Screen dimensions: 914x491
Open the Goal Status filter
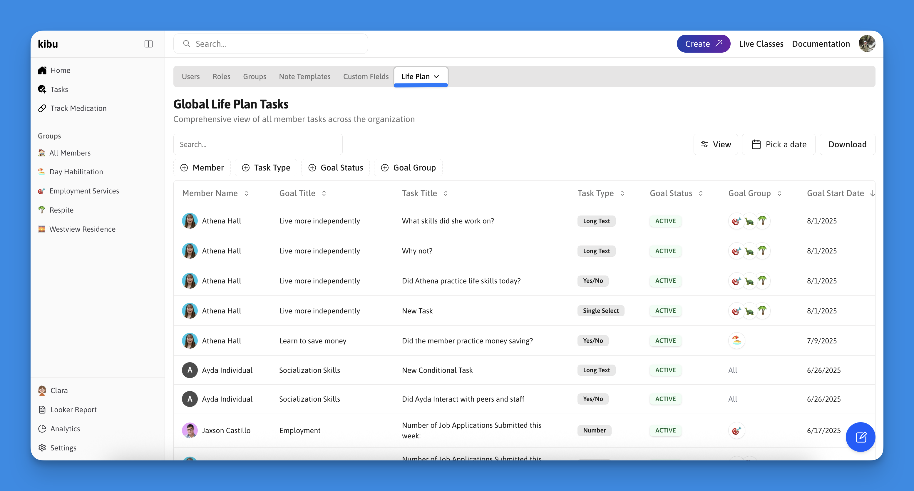[335, 168]
